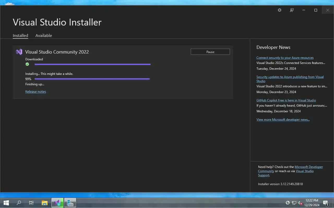Click the muted volume tray icon
Screen dimensions: 334x208
(x=300, y=203)
